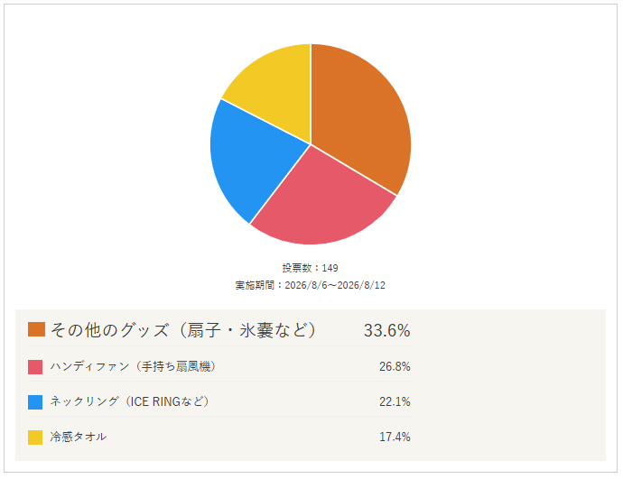Click the 22.1% percentage value

pos(395,401)
